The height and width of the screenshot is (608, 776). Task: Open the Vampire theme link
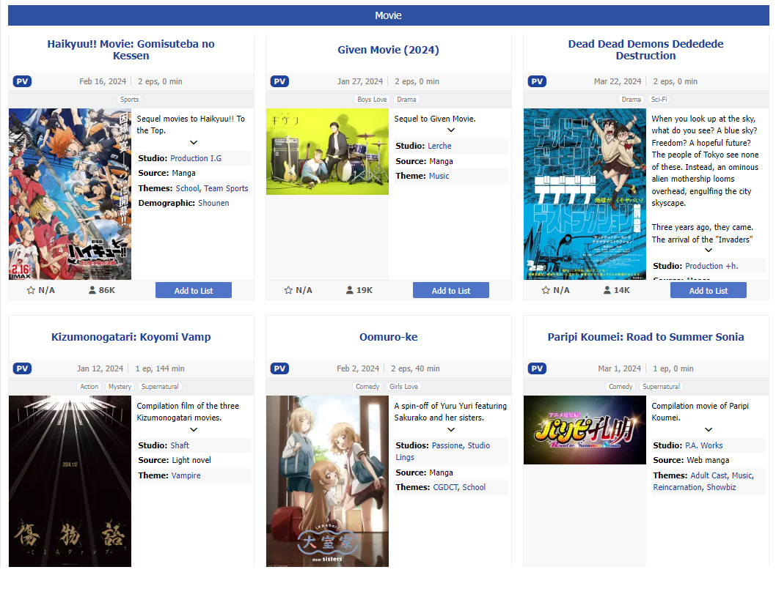186,475
